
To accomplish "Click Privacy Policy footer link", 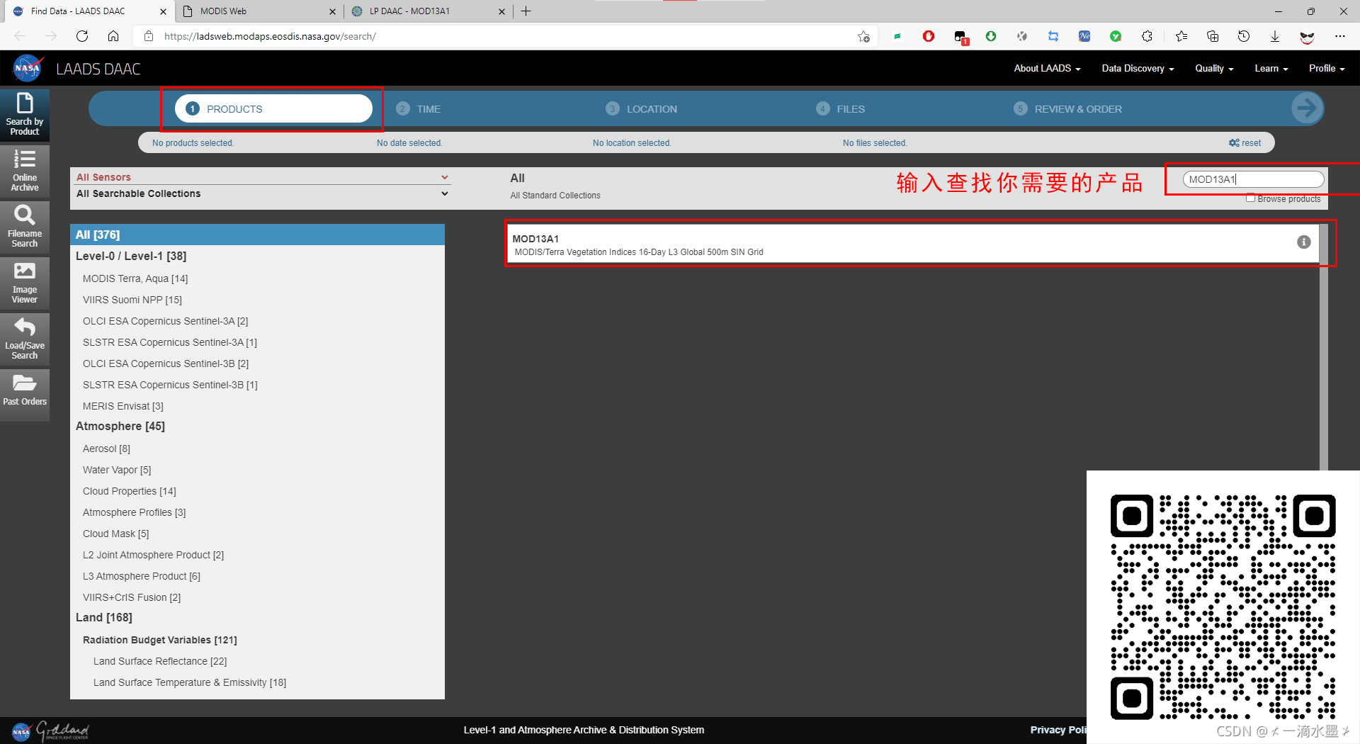I will [1058, 730].
